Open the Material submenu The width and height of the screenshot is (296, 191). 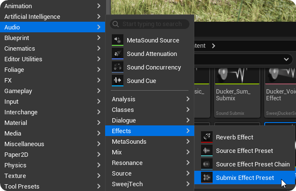(53, 123)
